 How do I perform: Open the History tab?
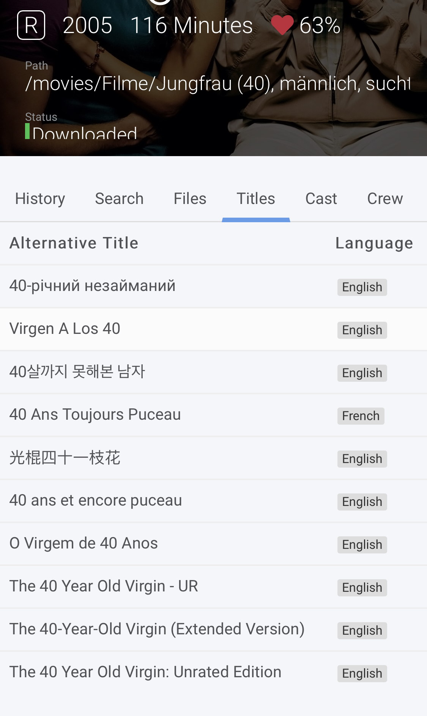pos(40,199)
